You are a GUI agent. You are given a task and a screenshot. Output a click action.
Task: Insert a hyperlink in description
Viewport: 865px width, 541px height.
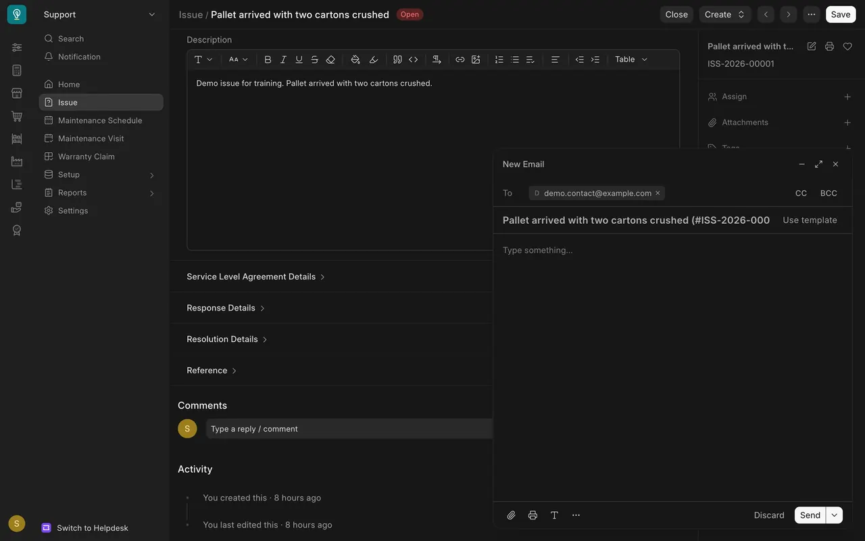point(460,60)
